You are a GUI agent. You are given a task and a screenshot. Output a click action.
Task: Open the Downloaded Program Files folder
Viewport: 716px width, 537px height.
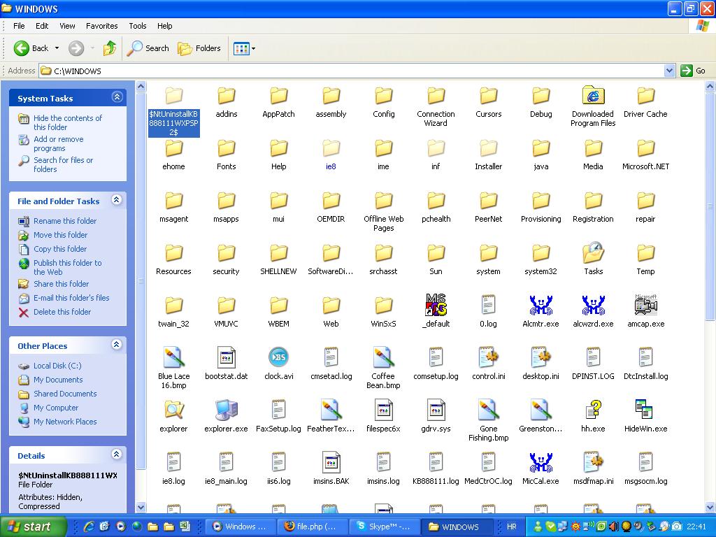pos(593,96)
